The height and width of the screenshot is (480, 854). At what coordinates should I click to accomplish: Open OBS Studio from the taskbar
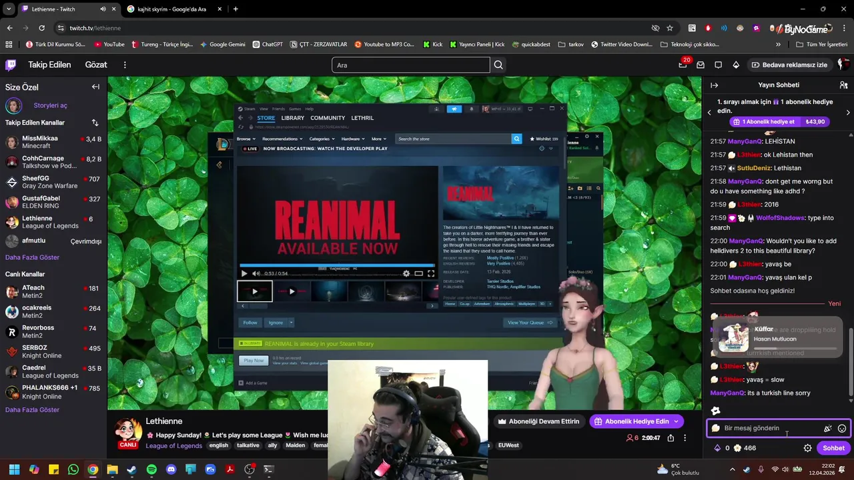[x=250, y=469]
